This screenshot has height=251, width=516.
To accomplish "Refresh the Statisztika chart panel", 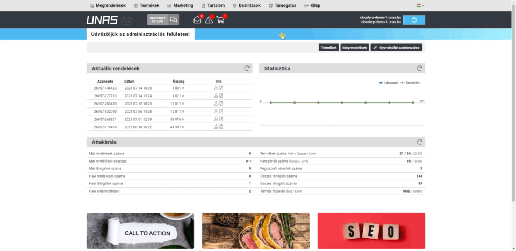I will (x=419, y=69).
